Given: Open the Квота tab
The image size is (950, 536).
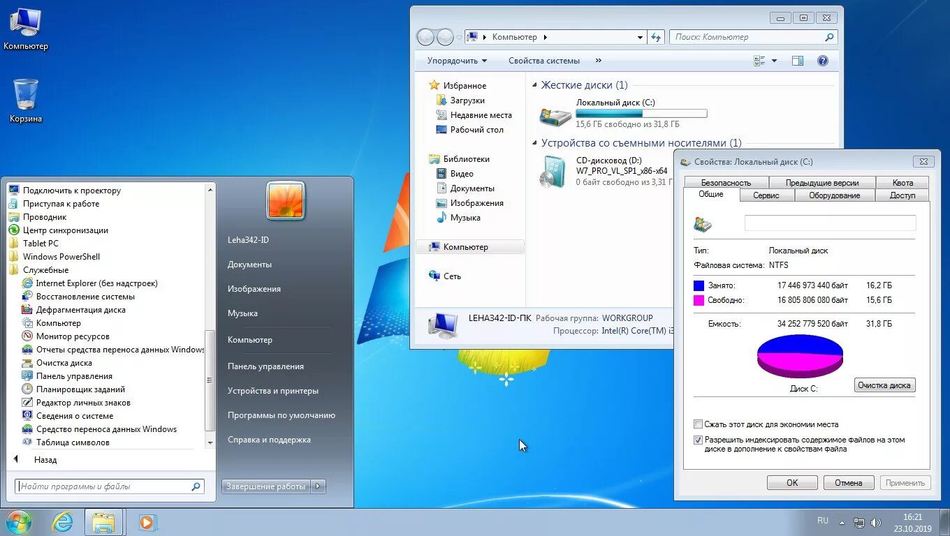Looking at the screenshot, I should click(902, 182).
